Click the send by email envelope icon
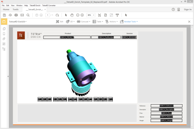This screenshot has width=194, height=129. 22,15
